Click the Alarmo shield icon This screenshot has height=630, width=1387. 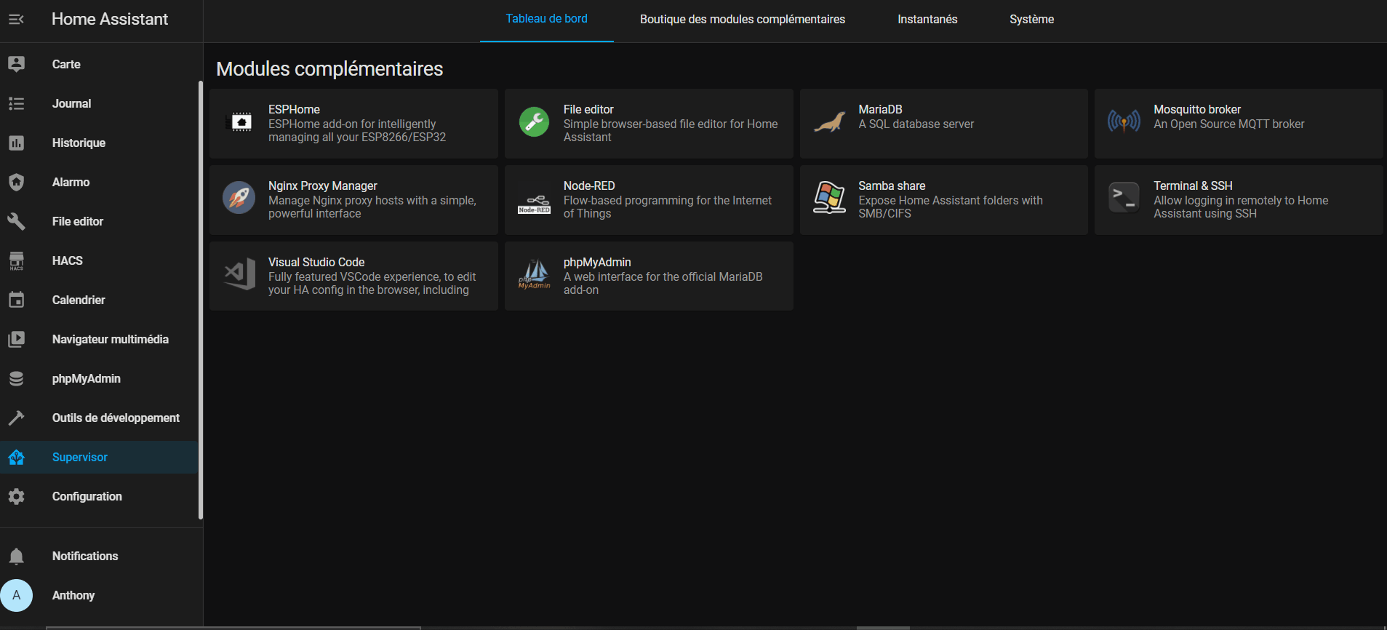pos(16,182)
